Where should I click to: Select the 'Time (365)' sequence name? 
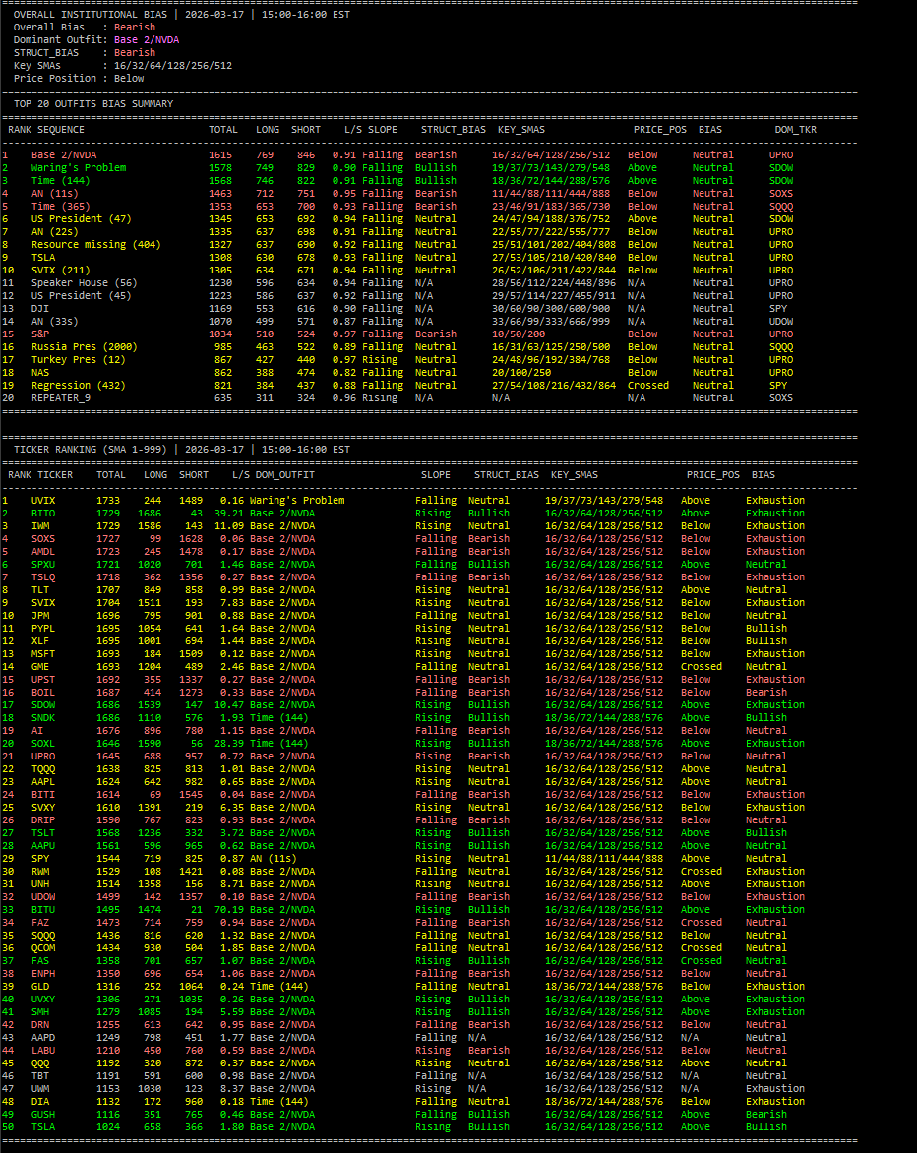tap(61, 206)
